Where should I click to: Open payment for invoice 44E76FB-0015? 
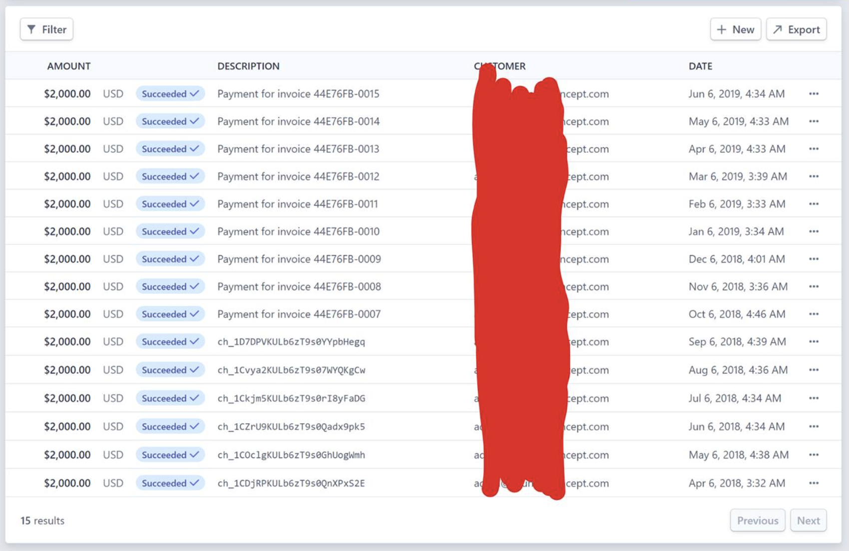[298, 94]
